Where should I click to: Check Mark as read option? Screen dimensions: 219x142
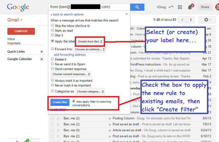52,30
